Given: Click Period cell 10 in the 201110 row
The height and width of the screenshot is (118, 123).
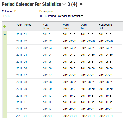Looking at the screenshot, I should point(25,96).
